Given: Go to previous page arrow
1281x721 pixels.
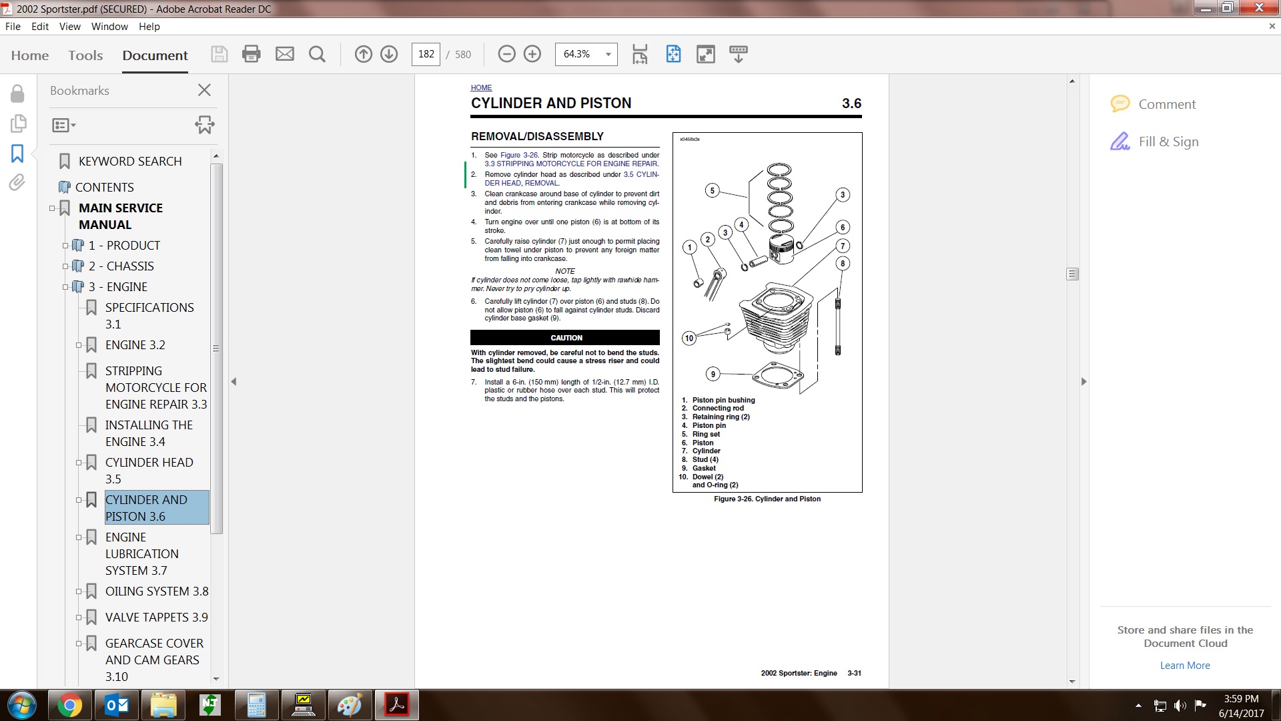Looking at the screenshot, I should coord(363,54).
